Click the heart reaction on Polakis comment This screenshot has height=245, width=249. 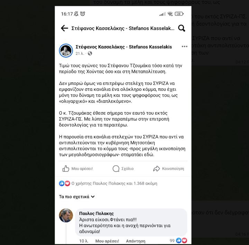point(184,241)
